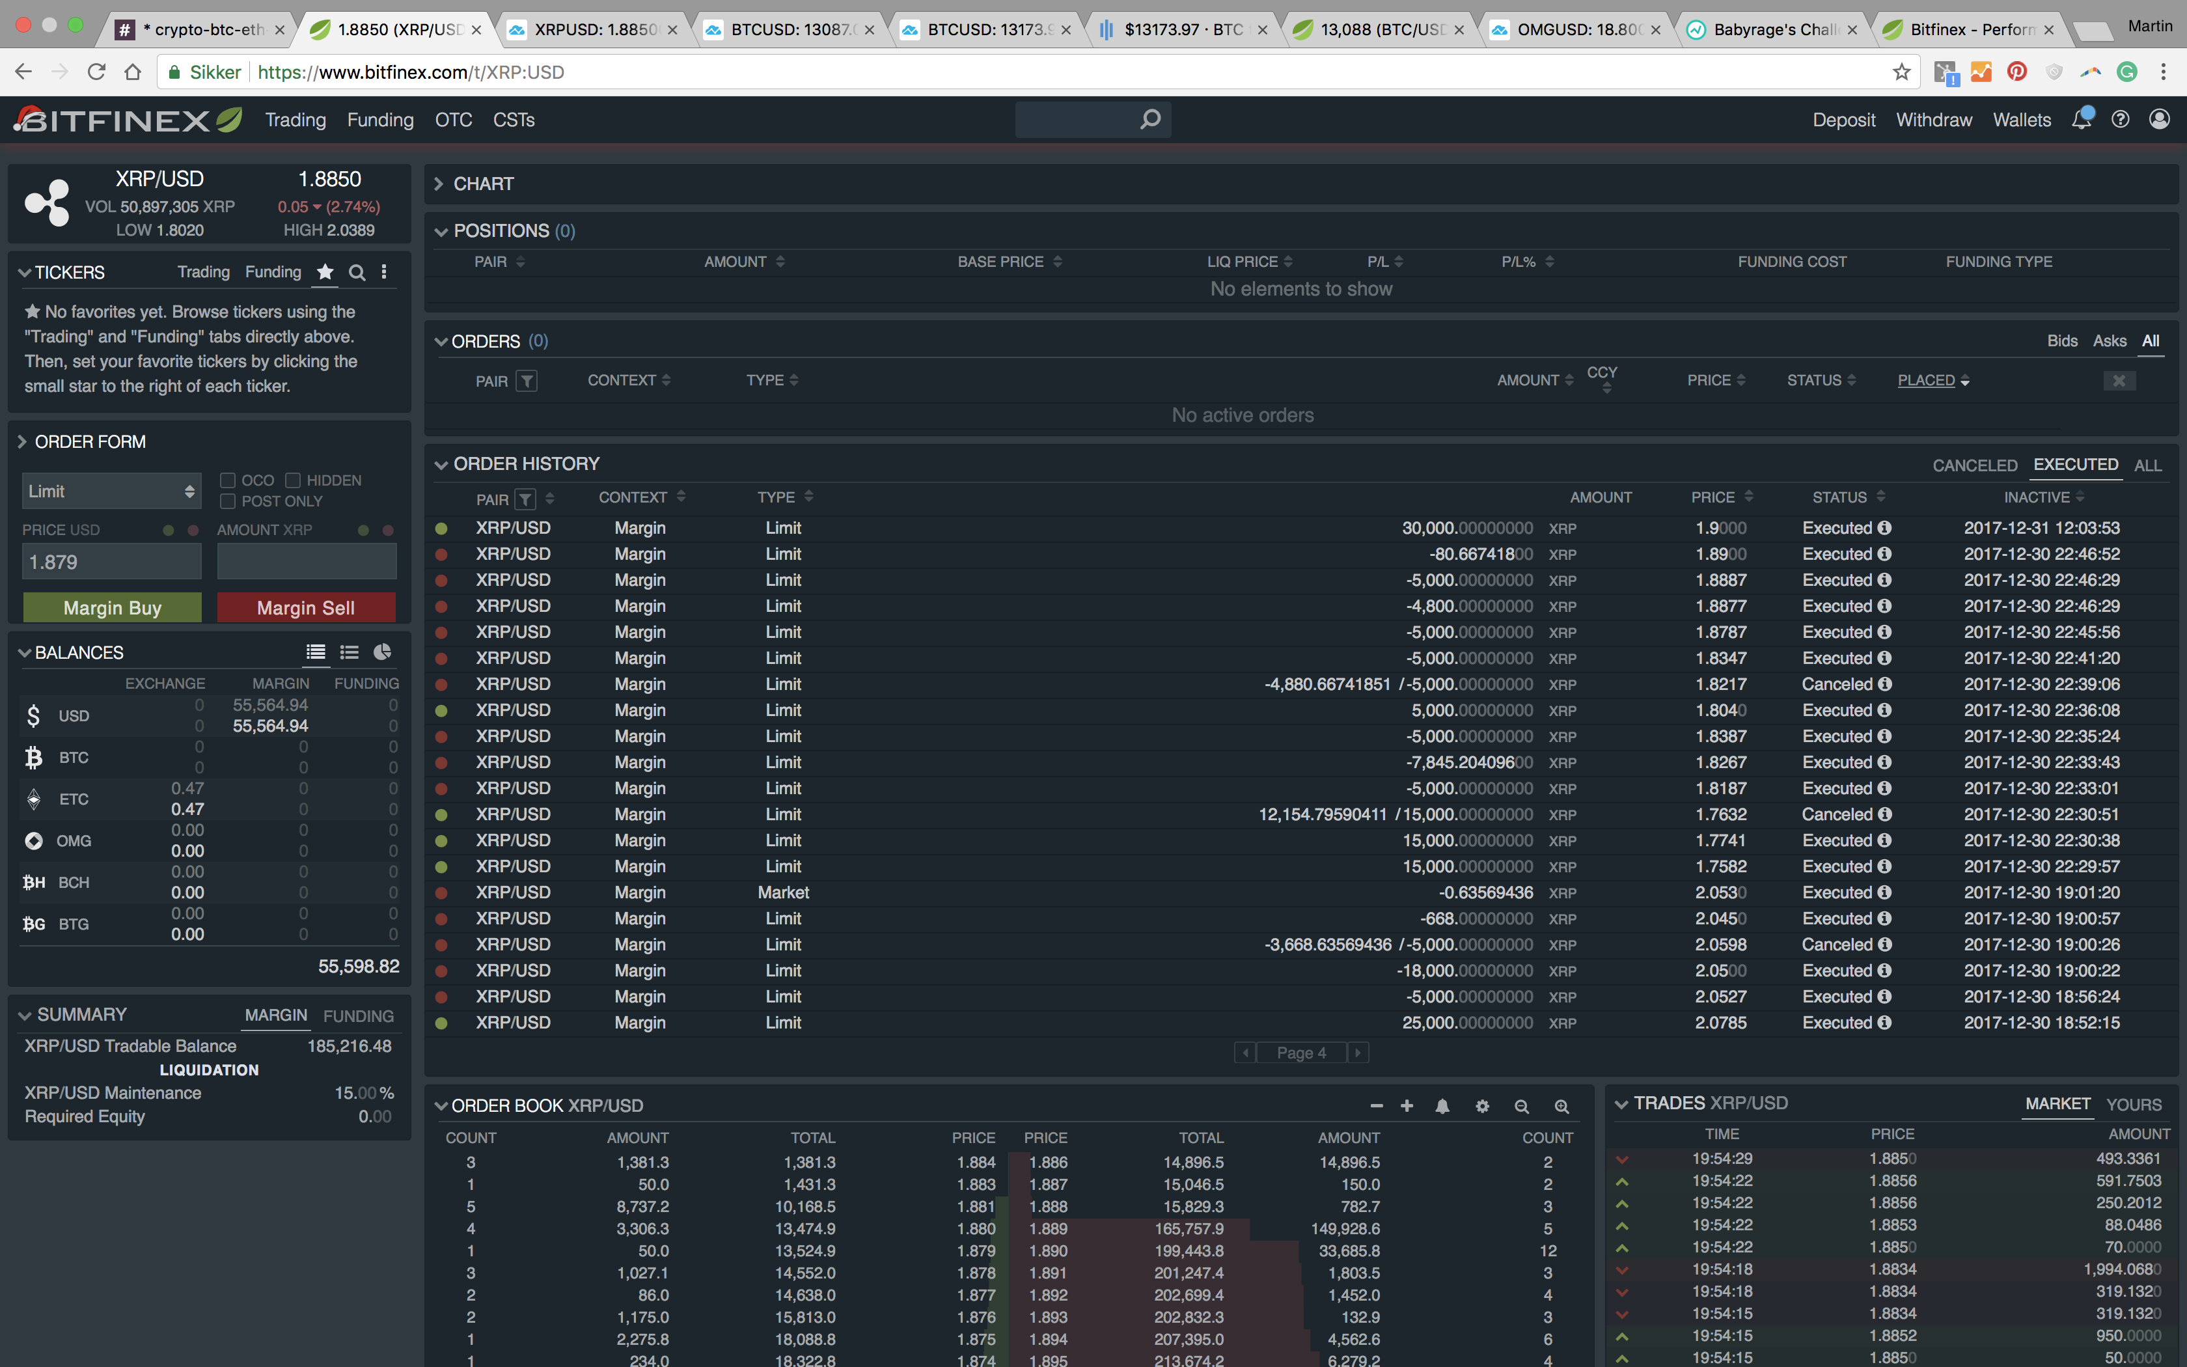Collapse the ORDERS panel

tap(441, 342)
